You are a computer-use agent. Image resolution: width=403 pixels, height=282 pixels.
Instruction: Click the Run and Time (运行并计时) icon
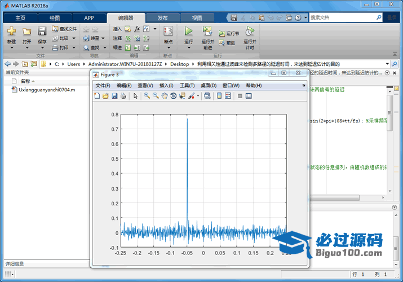pyautogui.click(x=250, y=31)
